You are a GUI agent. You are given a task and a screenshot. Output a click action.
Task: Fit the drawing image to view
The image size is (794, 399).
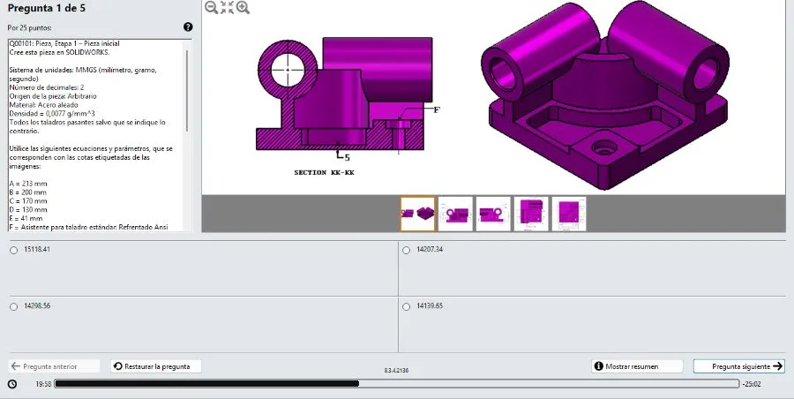pos(228,7)
